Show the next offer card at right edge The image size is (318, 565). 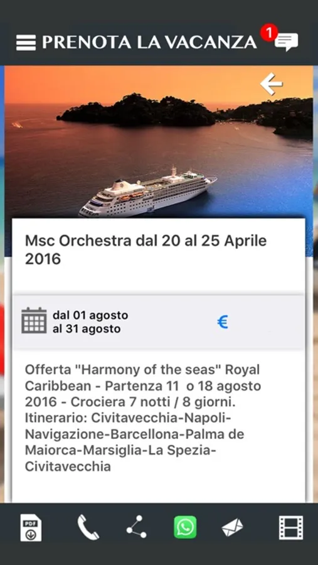tap(315, 284)
